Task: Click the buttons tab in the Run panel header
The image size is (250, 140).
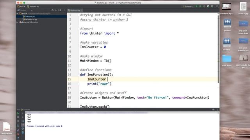Action: [25, 110]
